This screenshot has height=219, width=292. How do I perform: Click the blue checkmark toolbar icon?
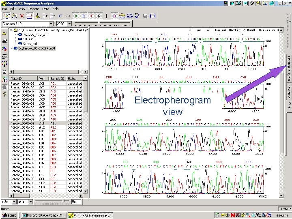[137, 16]
